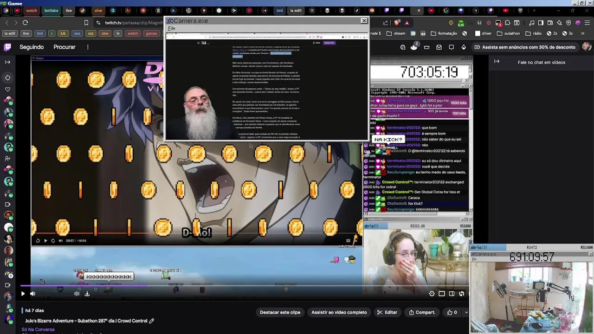Open the Twitch whispers chat bubble icon

click(x=451, y=47)
